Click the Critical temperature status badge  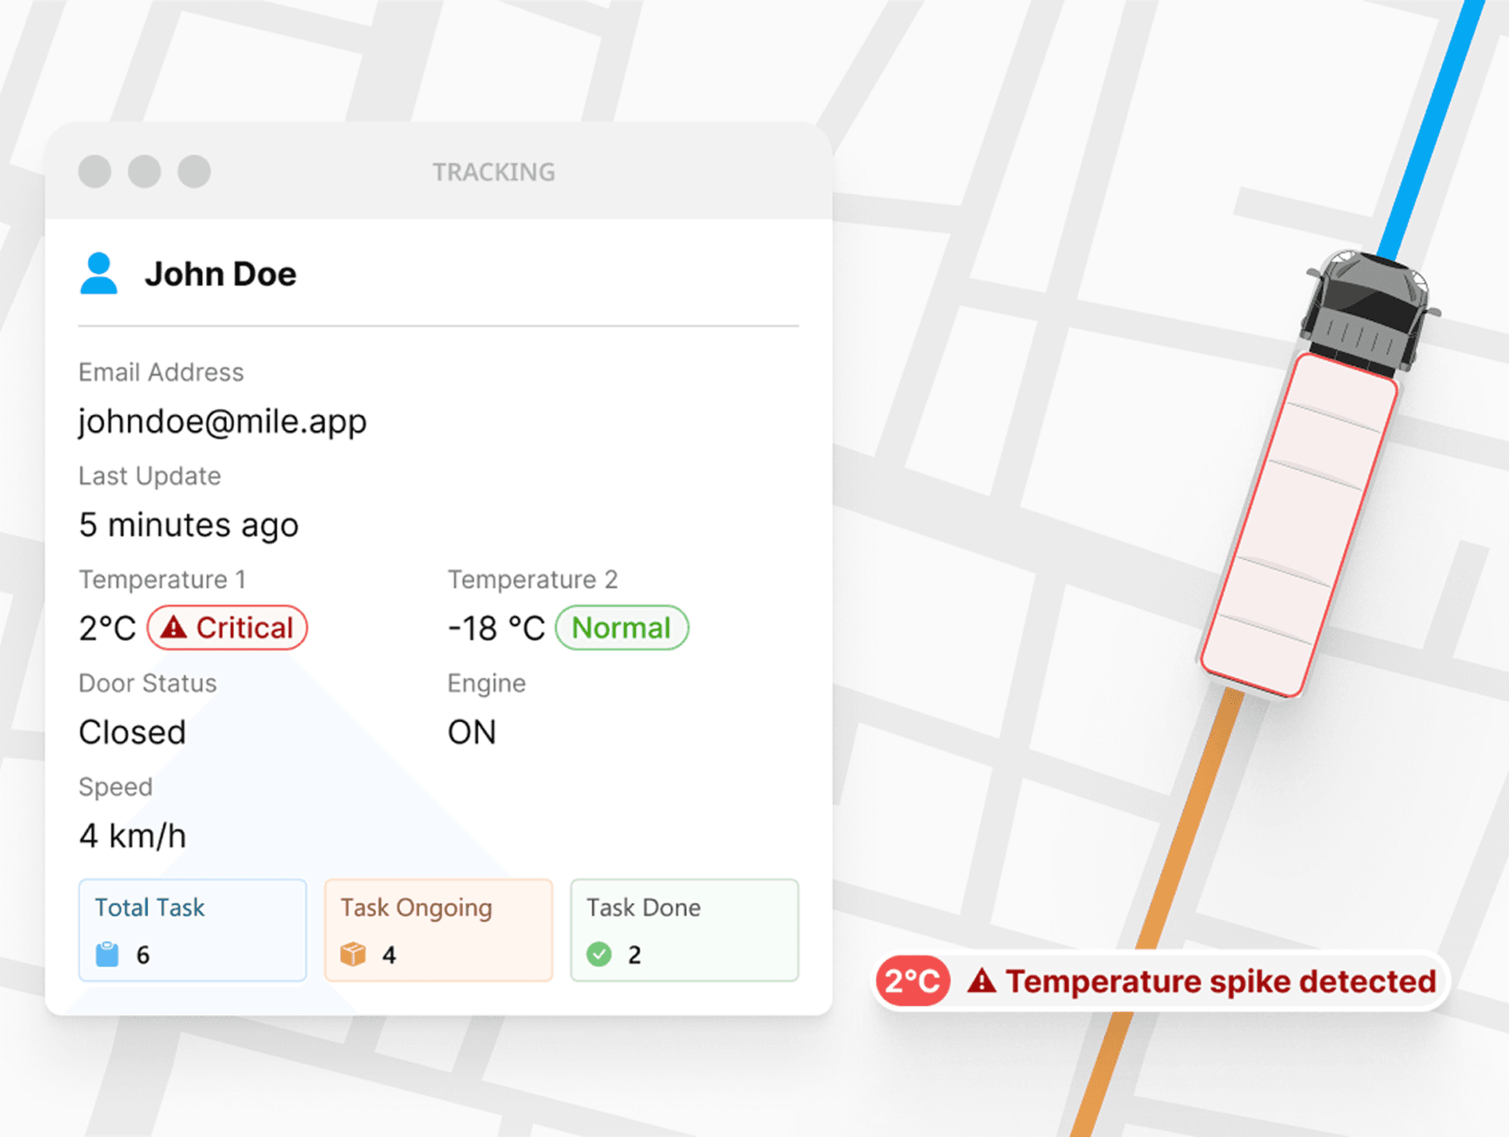228,627
